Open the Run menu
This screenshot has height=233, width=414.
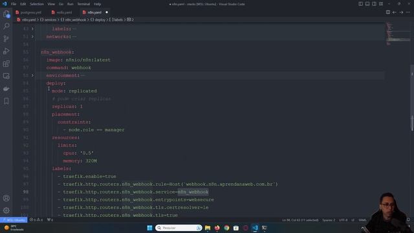71,4
